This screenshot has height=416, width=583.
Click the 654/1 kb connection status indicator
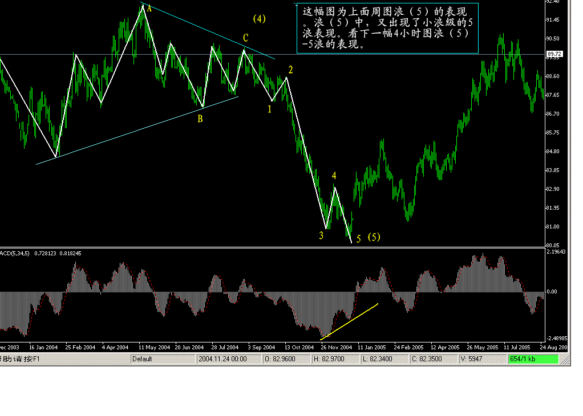tap(533, 359)
